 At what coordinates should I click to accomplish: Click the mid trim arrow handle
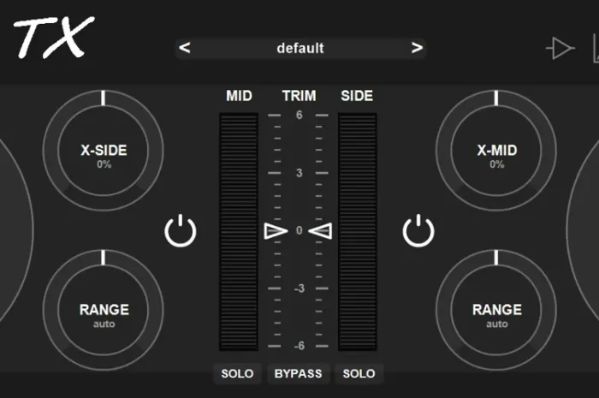(276, 231)
